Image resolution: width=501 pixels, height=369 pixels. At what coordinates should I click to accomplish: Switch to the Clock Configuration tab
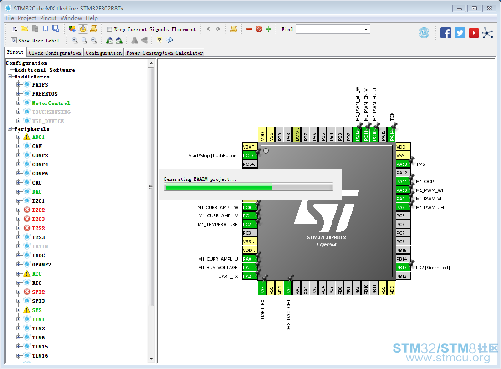(55, 53)
